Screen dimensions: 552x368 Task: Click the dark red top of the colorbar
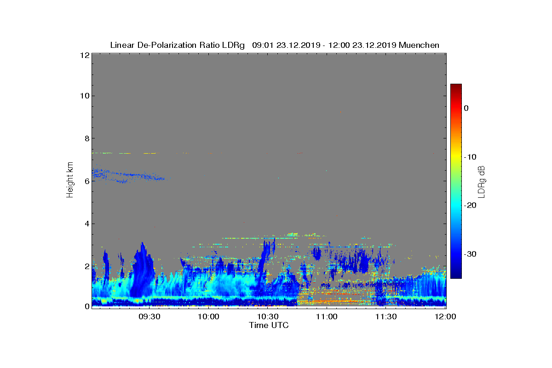coord(456,87)
